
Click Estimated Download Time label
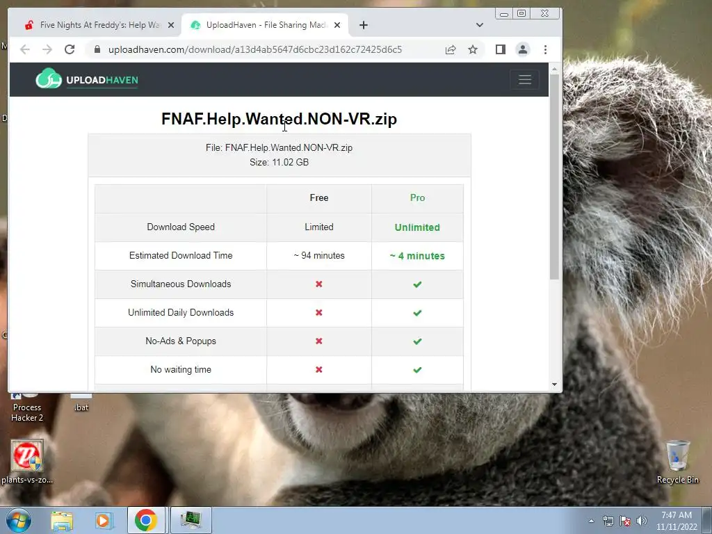point(181,256)
